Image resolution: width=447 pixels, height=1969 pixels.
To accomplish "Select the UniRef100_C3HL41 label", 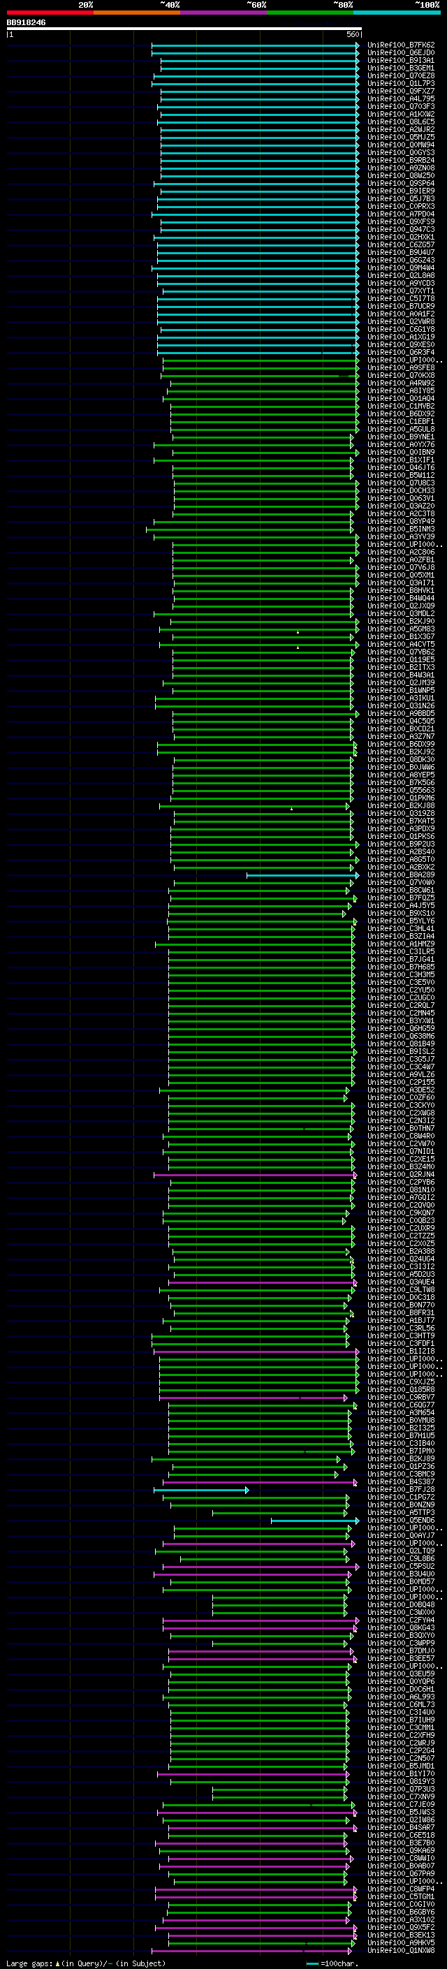I will (401, 929).
